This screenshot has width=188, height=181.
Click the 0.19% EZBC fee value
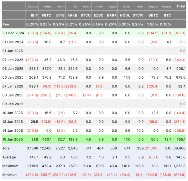point(98,24)
